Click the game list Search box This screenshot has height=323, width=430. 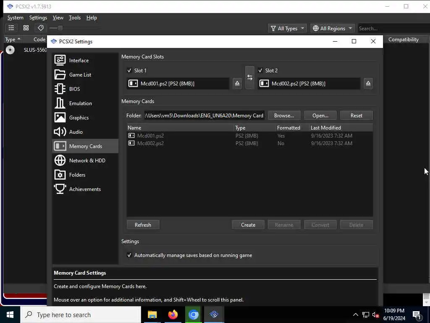pyautogui.click(x=393, y=28)
